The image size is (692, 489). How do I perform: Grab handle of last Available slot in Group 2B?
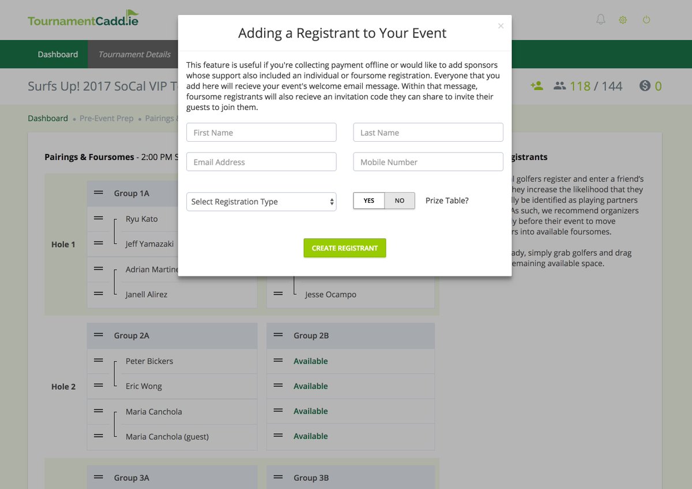click(x=278, y=436)
